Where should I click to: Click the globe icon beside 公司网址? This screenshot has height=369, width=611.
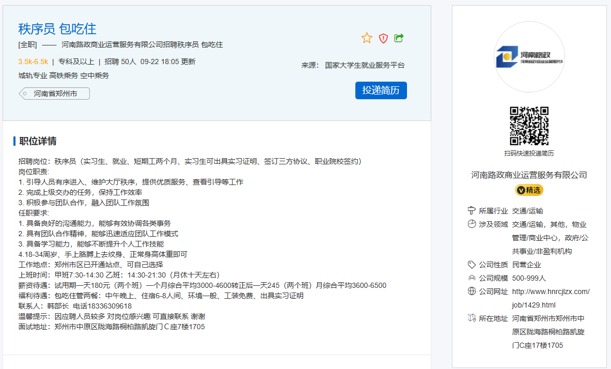(471, 291)
